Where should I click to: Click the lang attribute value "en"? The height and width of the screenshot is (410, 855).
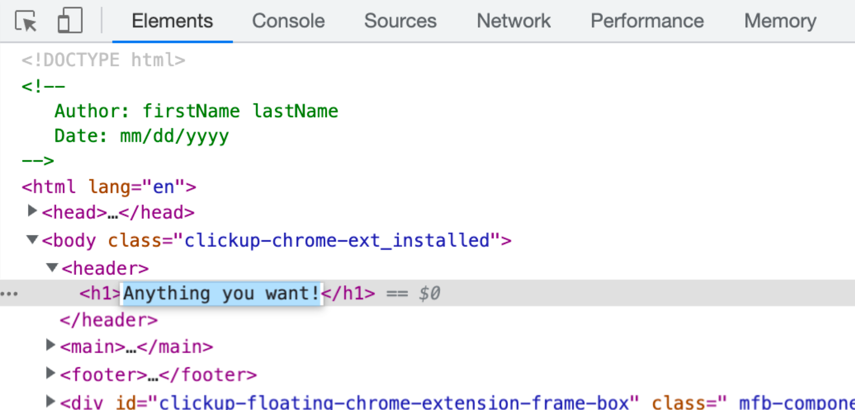163,187
